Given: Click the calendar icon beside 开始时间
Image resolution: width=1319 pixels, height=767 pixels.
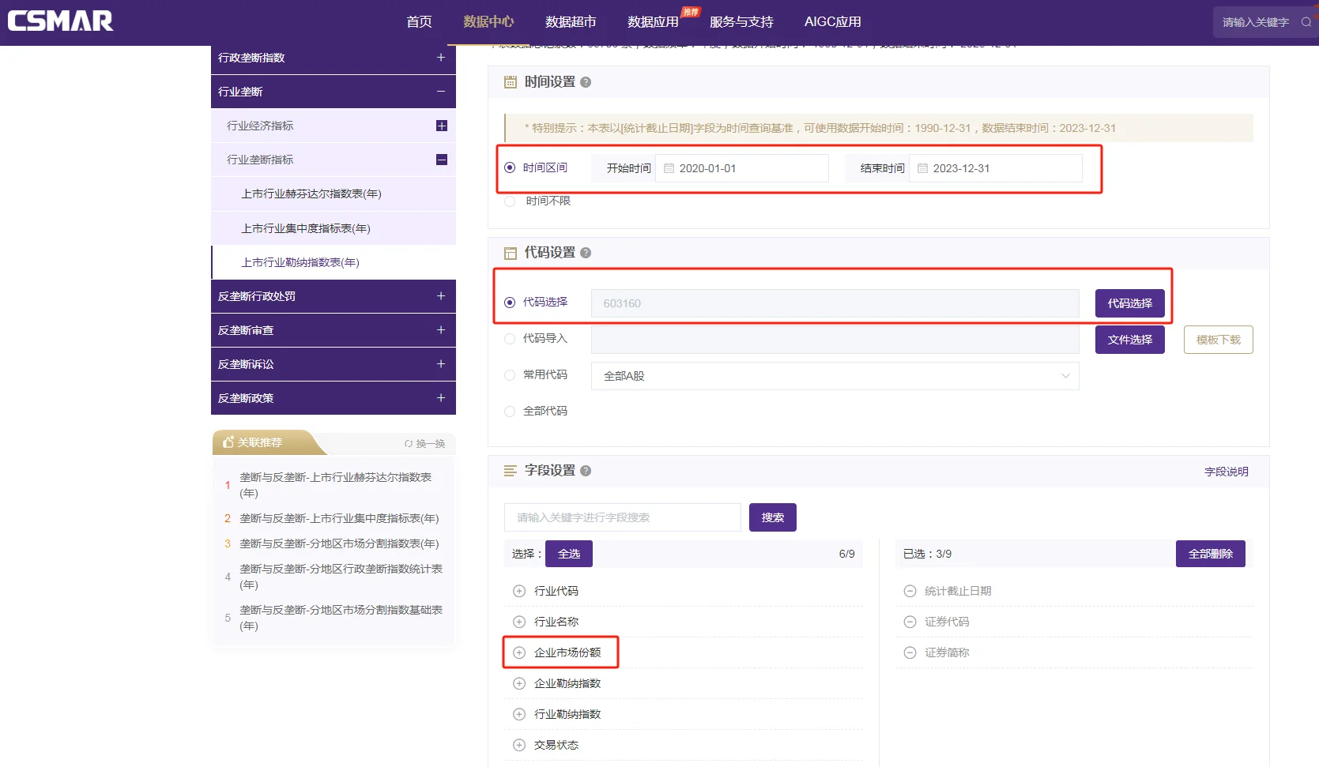Looking at the screenshot, I should pyautogui.click(x=669, y=167).
